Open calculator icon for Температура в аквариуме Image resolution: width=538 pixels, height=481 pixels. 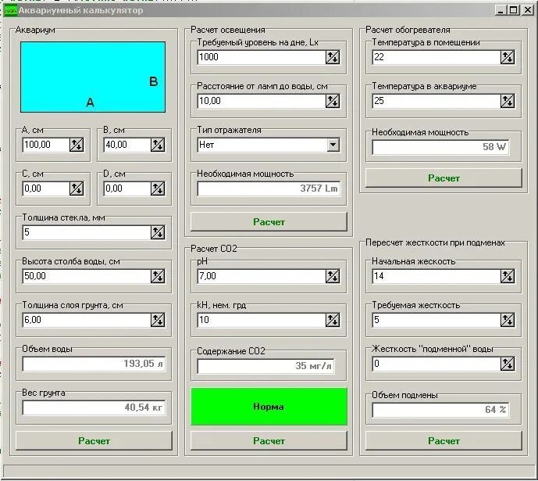click(x=508, y=101)
